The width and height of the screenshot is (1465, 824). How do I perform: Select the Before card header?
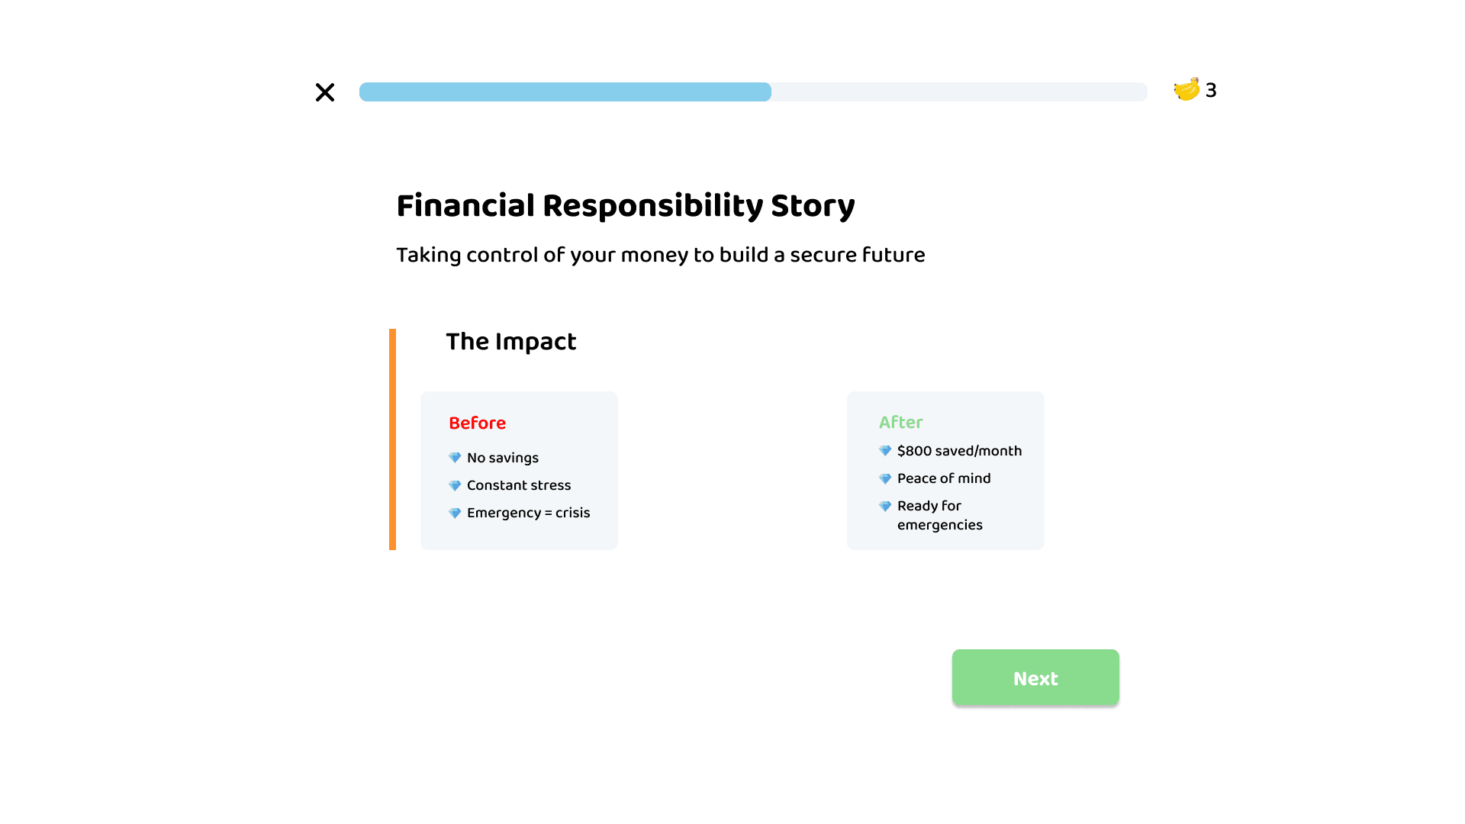point(477,423)
